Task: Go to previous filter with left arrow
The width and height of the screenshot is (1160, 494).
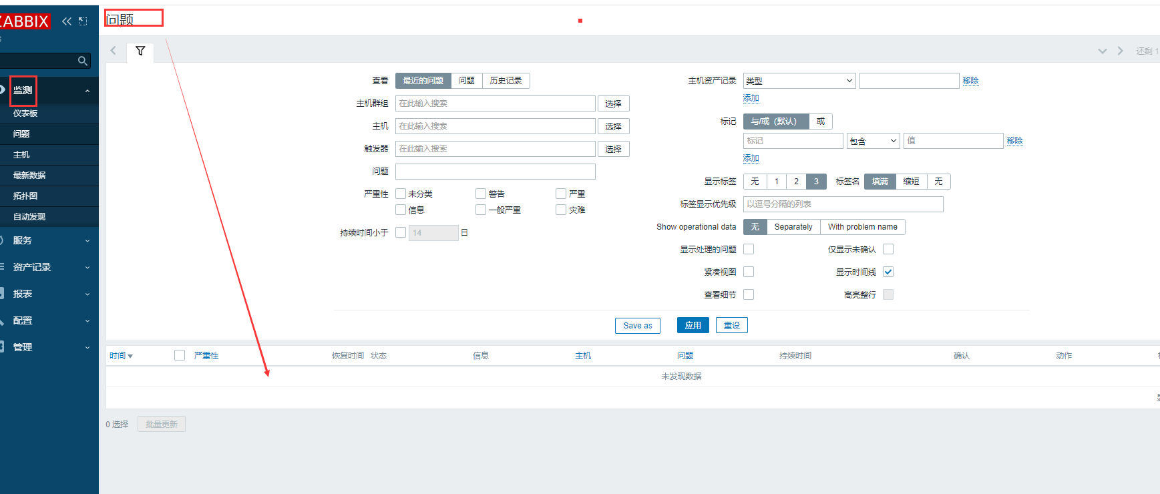Action: click(114, 51)
